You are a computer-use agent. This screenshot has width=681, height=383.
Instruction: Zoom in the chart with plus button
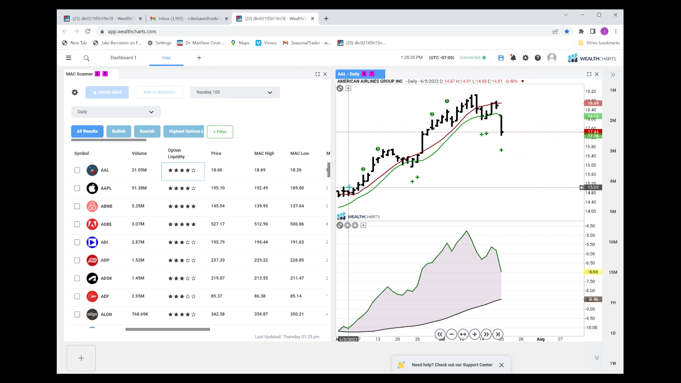[475, 334]
